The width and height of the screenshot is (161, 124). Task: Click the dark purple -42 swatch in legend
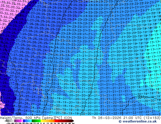pos(15,121)
